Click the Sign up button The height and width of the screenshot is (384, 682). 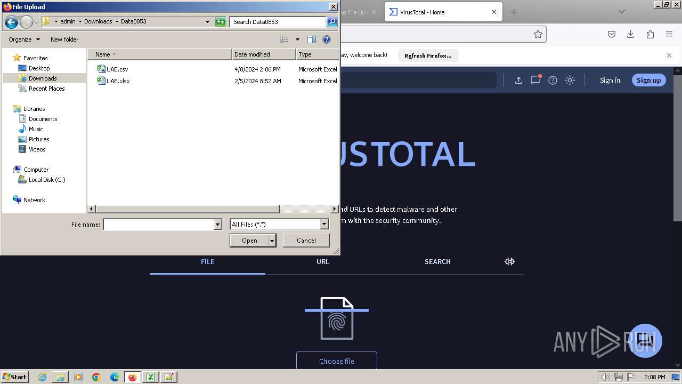pos(648,80)
